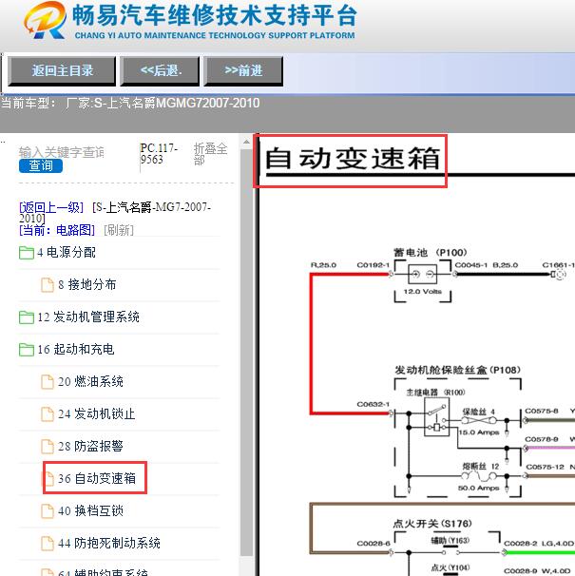Click the 当前：电路图 link
Screen dimensions: 575x576
pos(57,230)
